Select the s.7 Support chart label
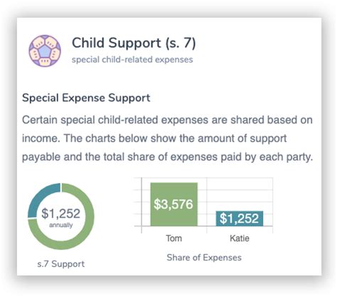This screenshot has height=301, width=337. pyautogui.click(x=61, y=264)
